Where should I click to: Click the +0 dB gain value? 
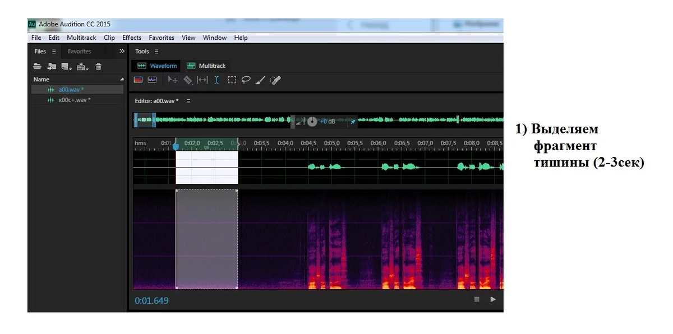pos(328,122)
